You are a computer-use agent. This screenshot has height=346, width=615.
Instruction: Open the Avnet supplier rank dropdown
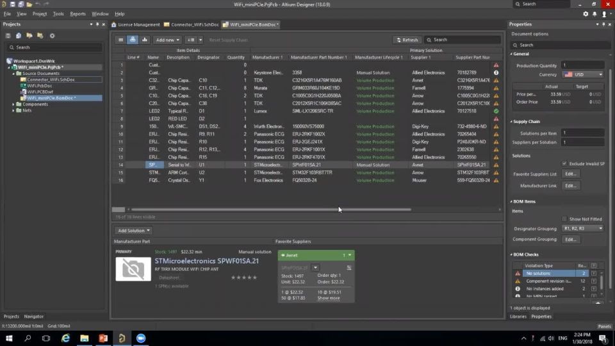click(350, 256)
